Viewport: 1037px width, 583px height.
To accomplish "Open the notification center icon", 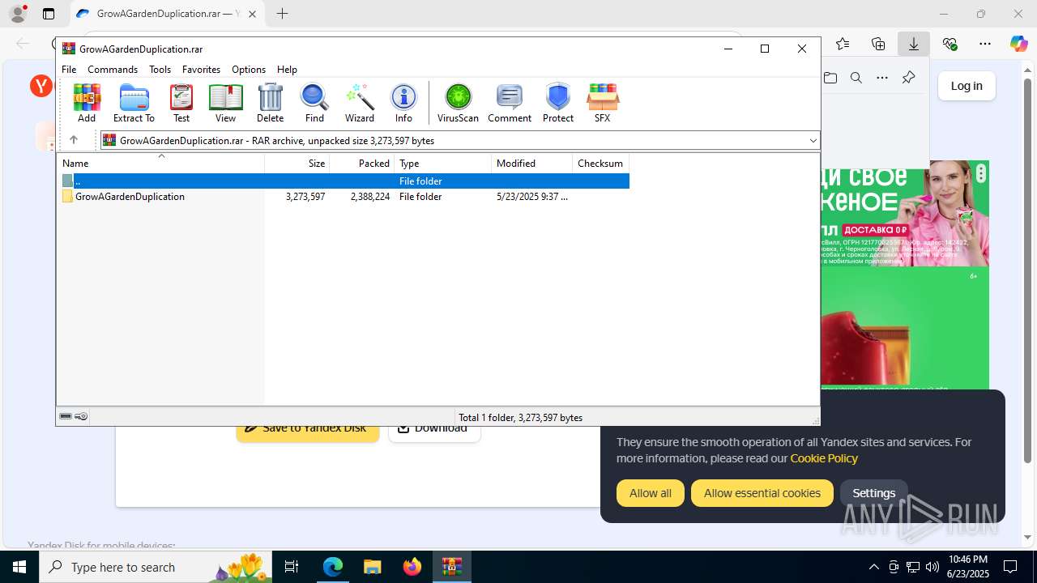I will pyautogui.click(x=1010, y=567).
